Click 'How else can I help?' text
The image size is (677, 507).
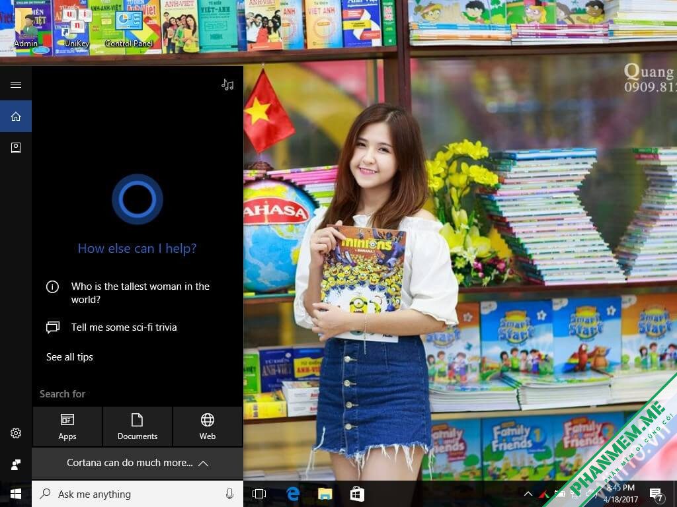tap(138, 248)
